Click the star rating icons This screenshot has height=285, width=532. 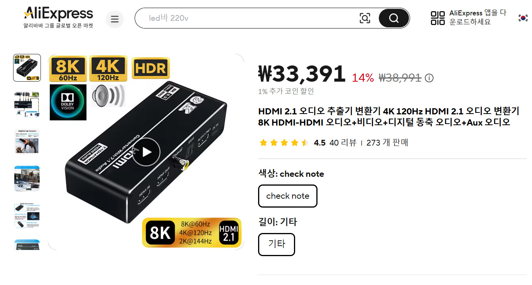[x=284, y=143]
